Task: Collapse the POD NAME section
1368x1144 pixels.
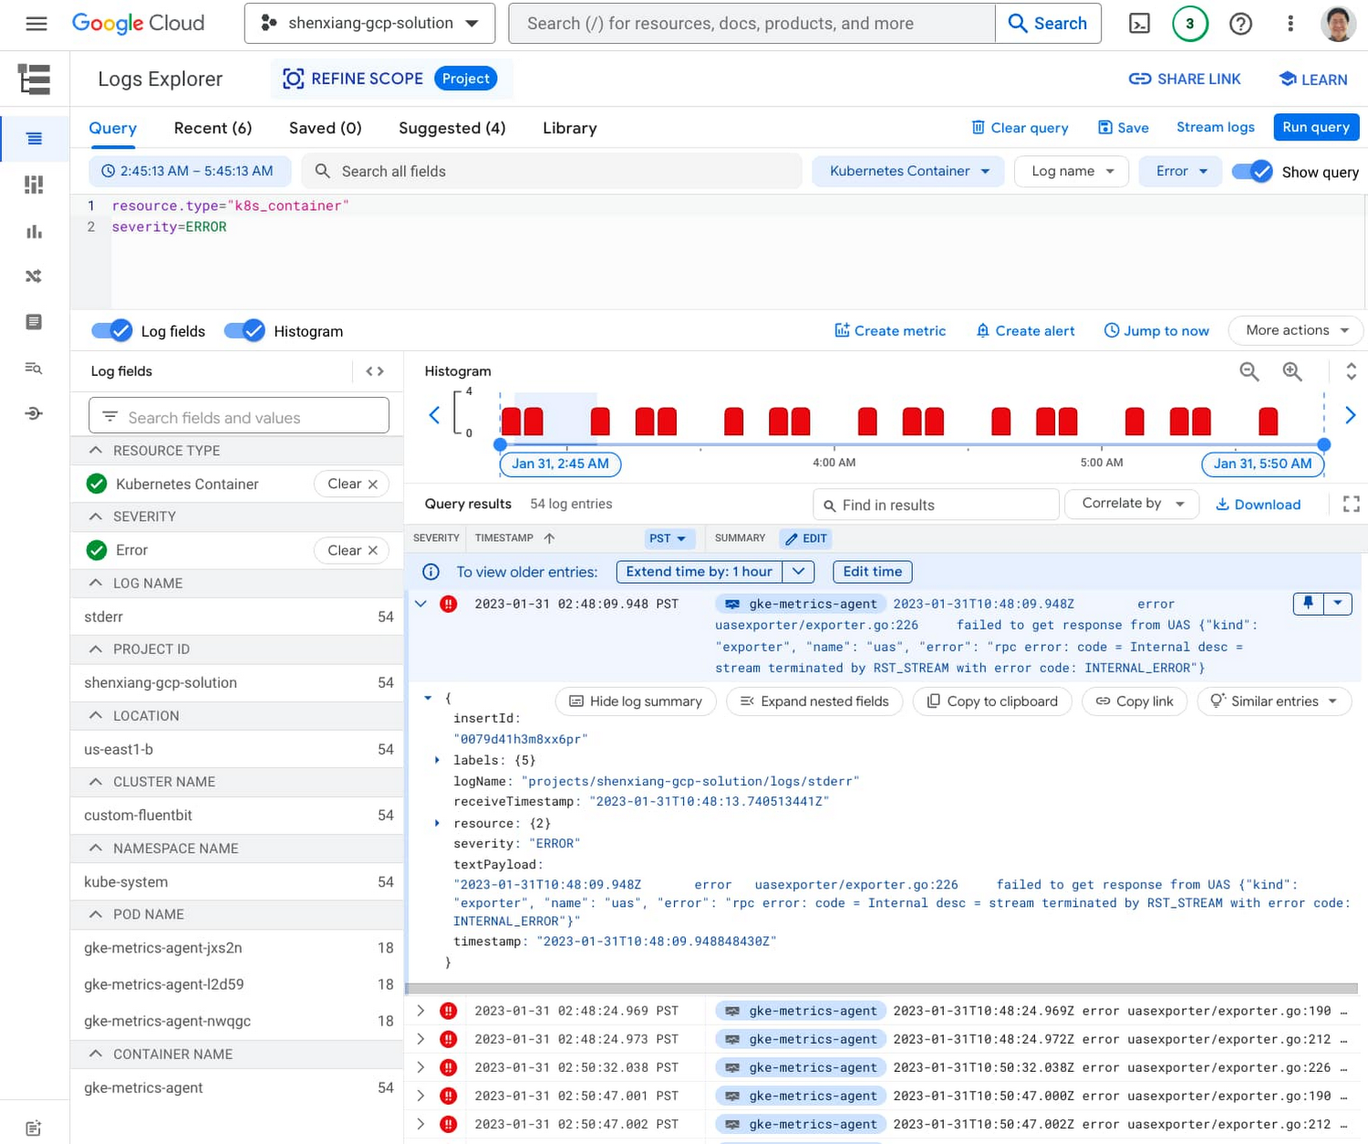Action: tap(96, 914)
